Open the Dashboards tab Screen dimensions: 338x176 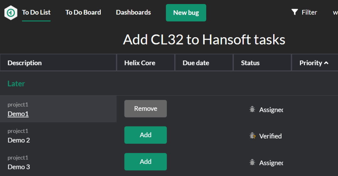click(133, 13)
